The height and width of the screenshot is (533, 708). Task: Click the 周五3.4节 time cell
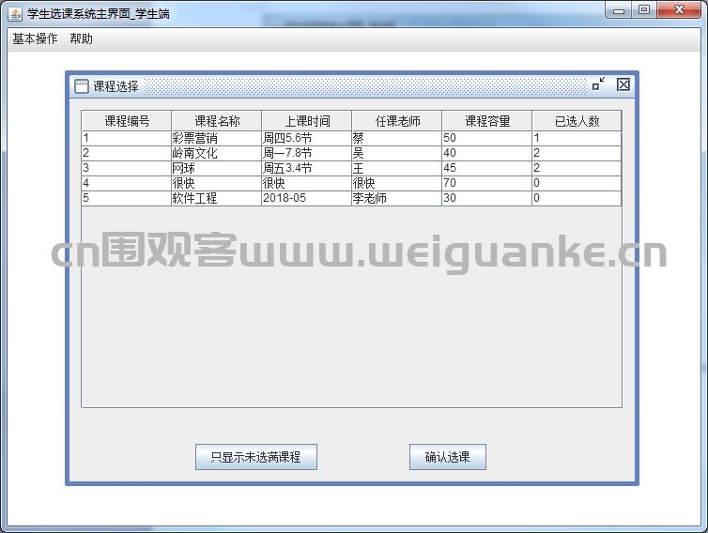307,168
